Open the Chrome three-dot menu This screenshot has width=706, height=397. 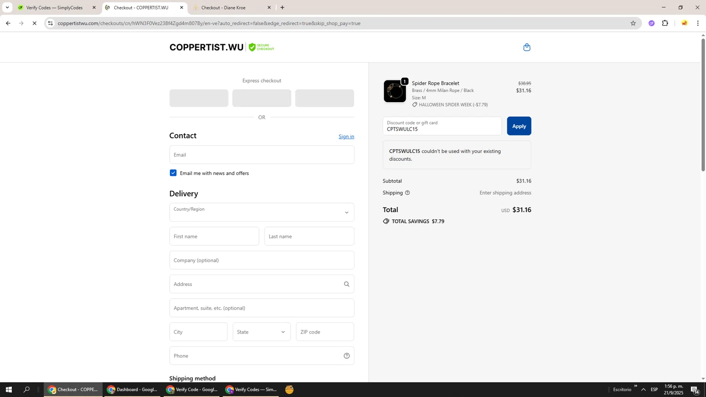point(698,23)
